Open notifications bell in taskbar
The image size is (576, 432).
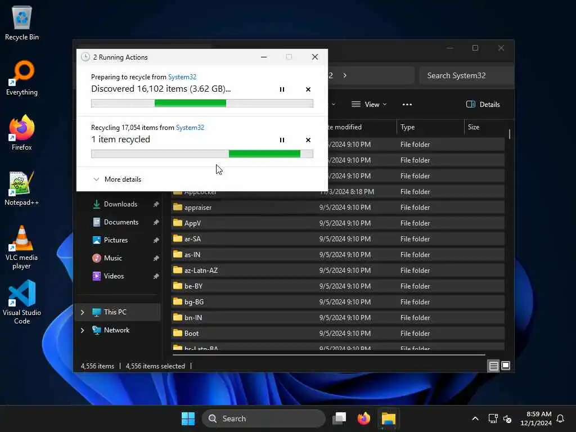coord(560,418)
